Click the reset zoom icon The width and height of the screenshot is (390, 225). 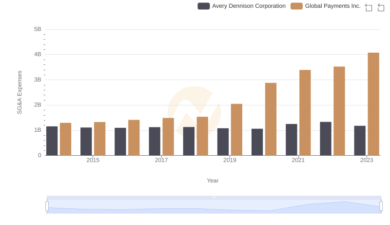[x=381, y=7]
